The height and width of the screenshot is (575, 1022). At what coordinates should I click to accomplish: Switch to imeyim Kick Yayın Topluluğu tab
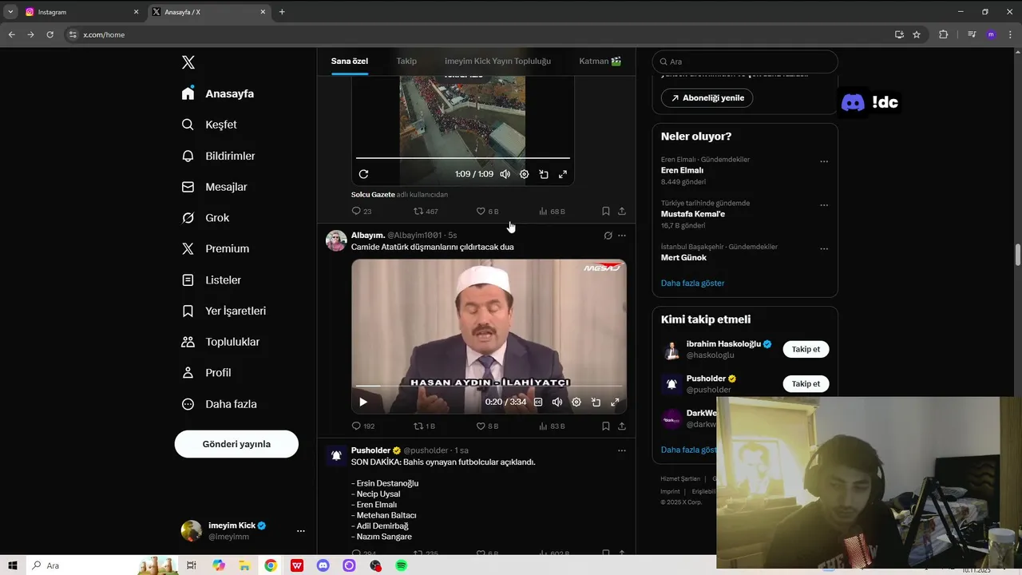pyautogui.click(x=497, y=61)
